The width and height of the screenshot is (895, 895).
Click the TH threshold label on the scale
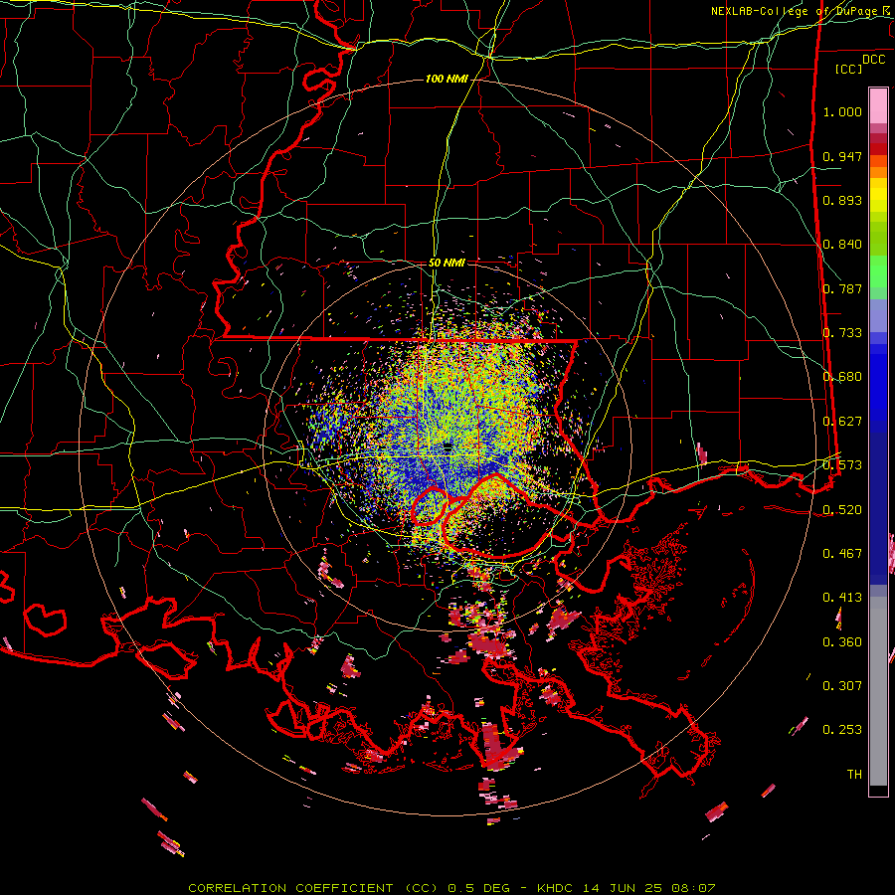854,775
